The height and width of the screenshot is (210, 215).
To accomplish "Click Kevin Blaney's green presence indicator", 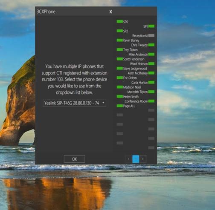I will point(119,40).
